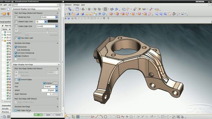Open the Edit menu
Screen dimensions: 212x119
(5, 5)
